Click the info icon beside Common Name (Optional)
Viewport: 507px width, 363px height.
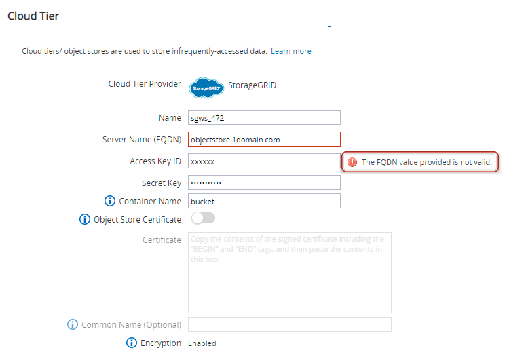[x=73, y=324]
